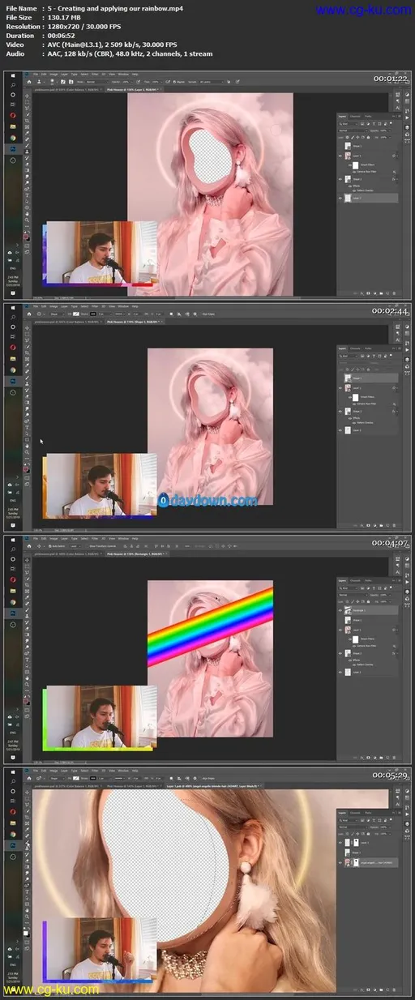Screen dimensions: 415x1000
Task: Open Actions play icon in 00:01:22 frame dock
Action: point(407,118)
